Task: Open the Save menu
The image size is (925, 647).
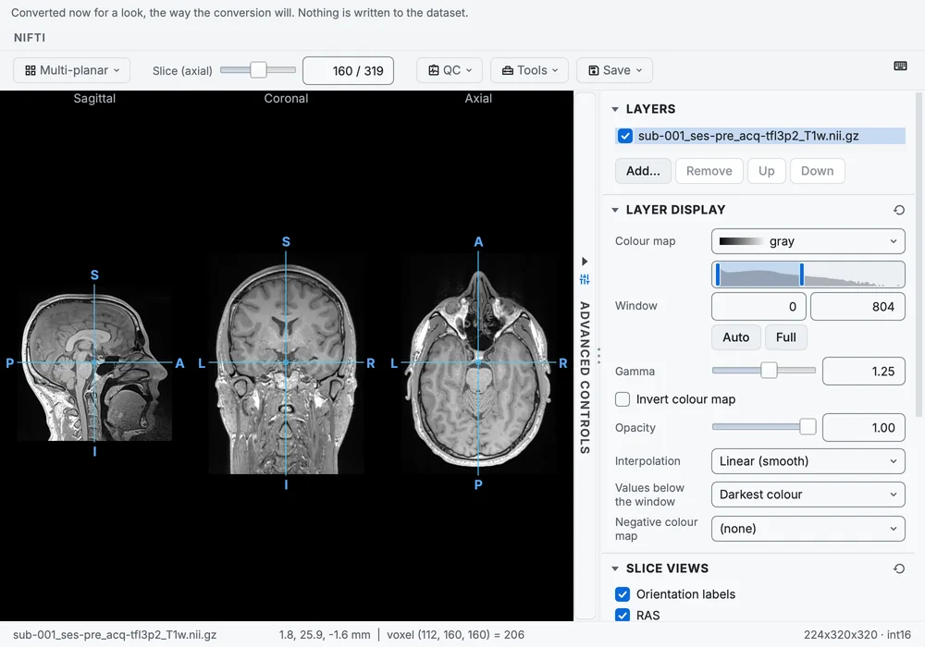Action: tap(614, 70)
